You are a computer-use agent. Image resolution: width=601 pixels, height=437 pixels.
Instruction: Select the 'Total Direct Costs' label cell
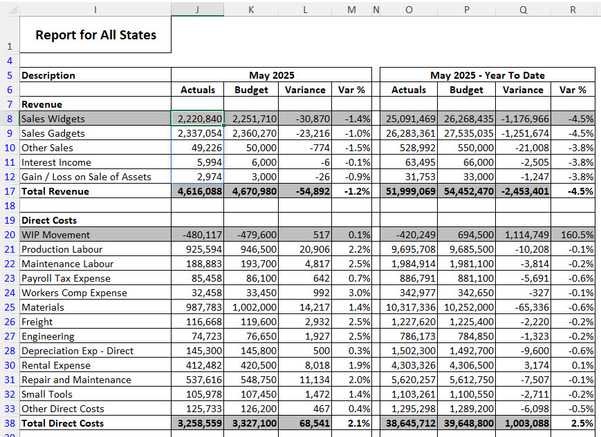[x=95, y=423]
